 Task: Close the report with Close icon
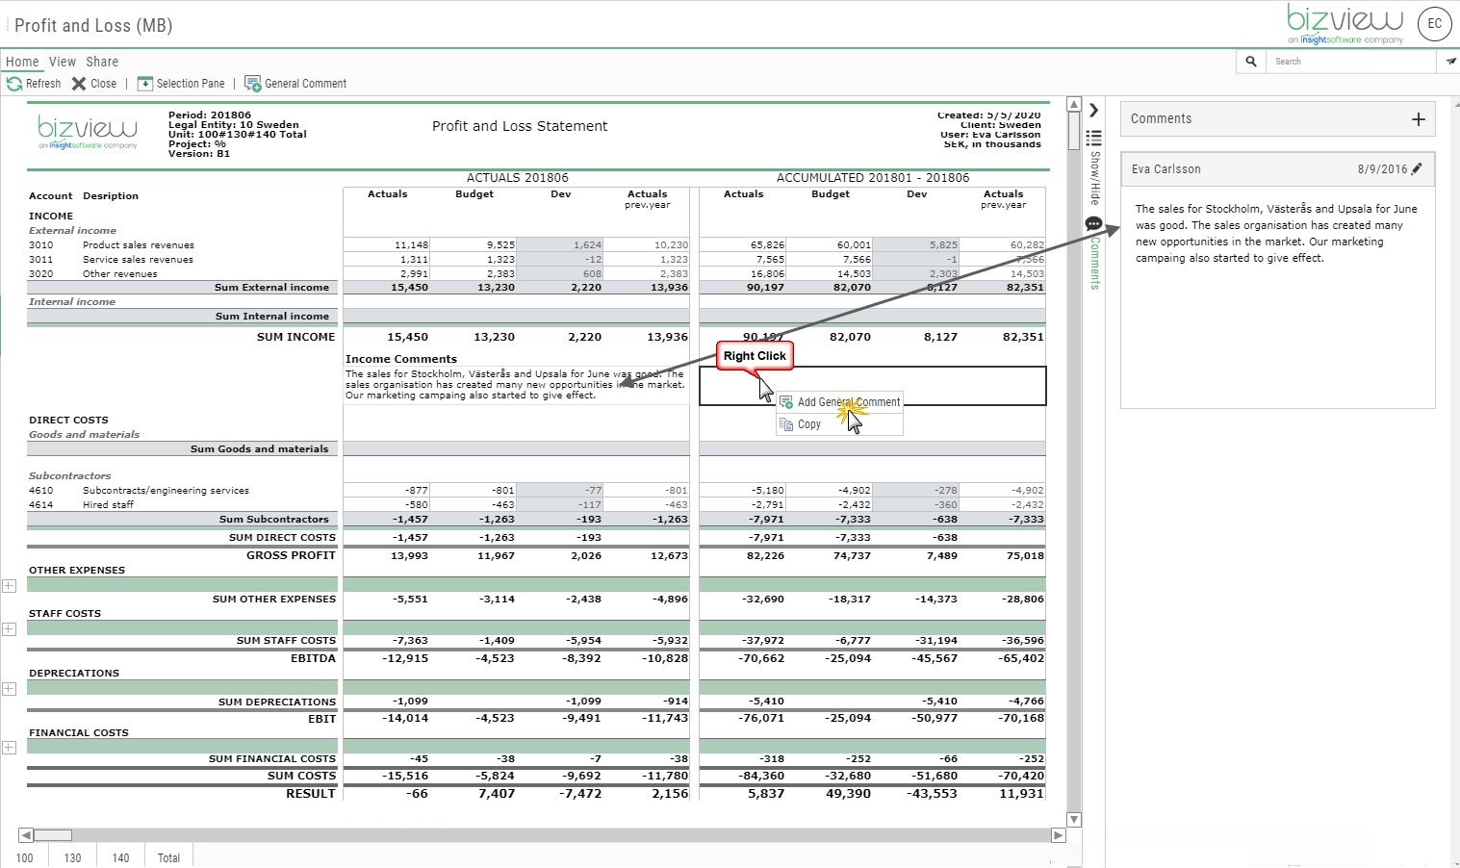coord(79,84)
